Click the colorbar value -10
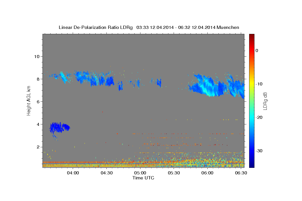 pos(259,84)
